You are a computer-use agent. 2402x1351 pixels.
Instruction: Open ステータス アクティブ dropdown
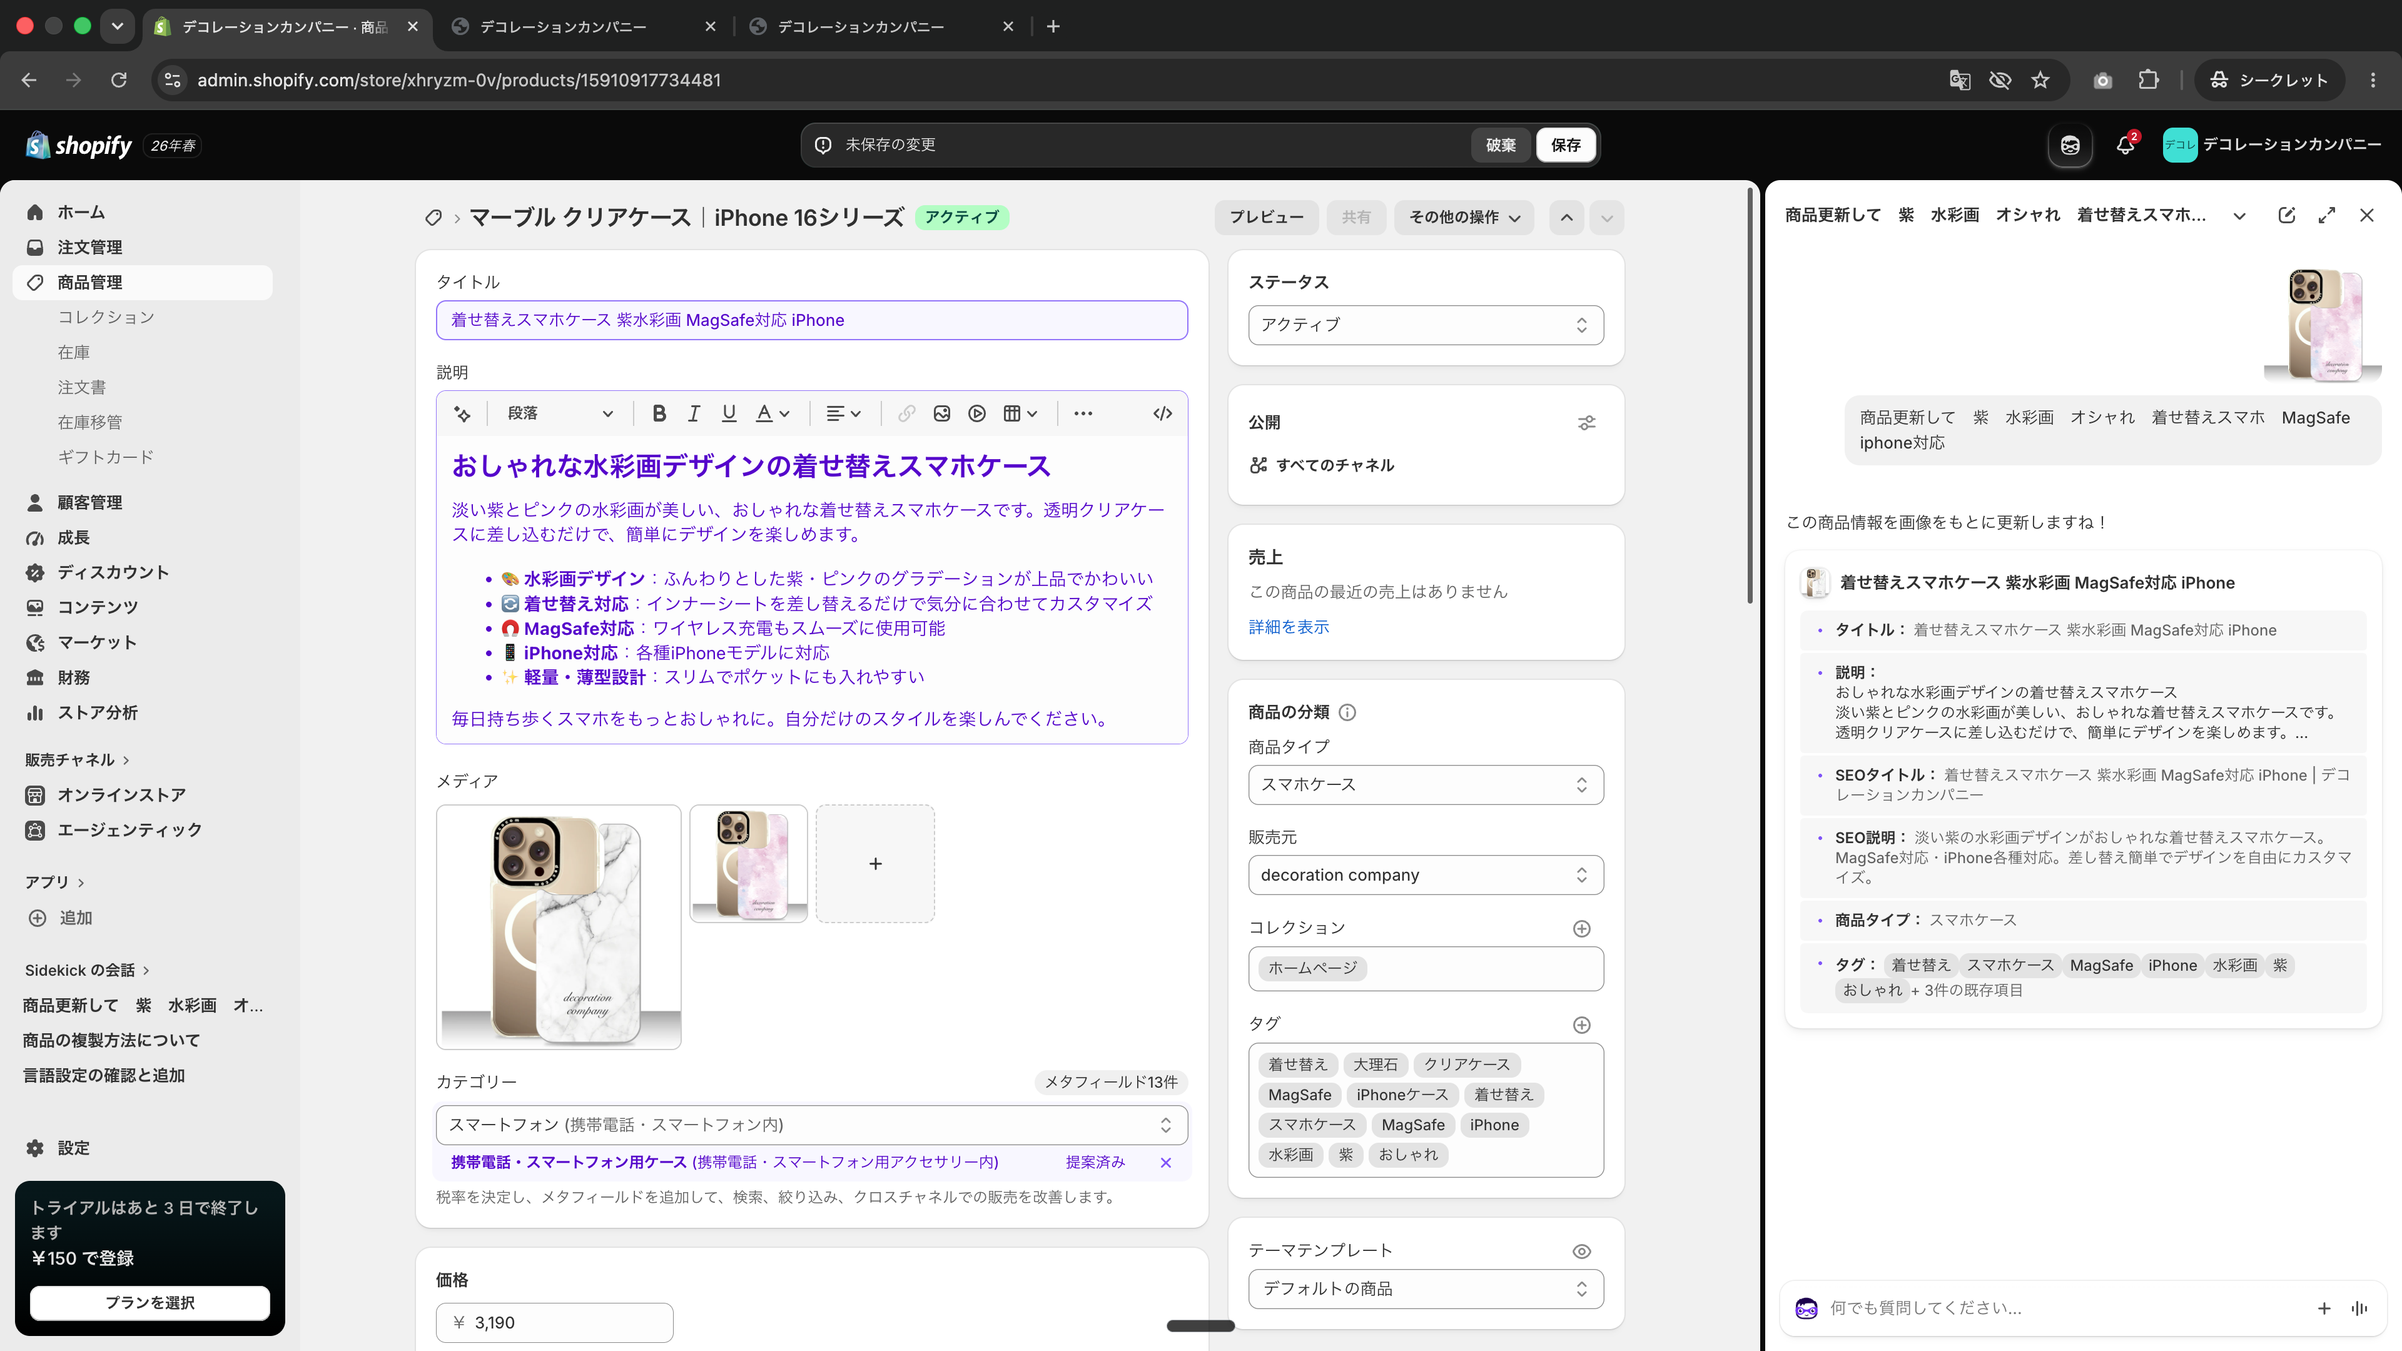[1426, 325]
